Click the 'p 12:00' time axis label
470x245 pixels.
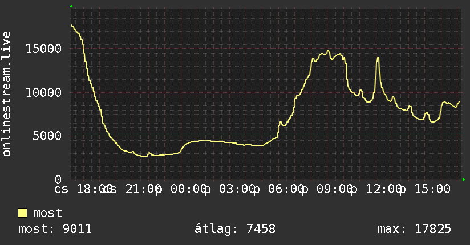pyautogui.click(x=376, y=189)
